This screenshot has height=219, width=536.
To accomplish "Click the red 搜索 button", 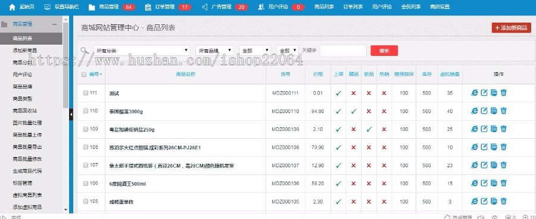I will click(x=384, y=51).
